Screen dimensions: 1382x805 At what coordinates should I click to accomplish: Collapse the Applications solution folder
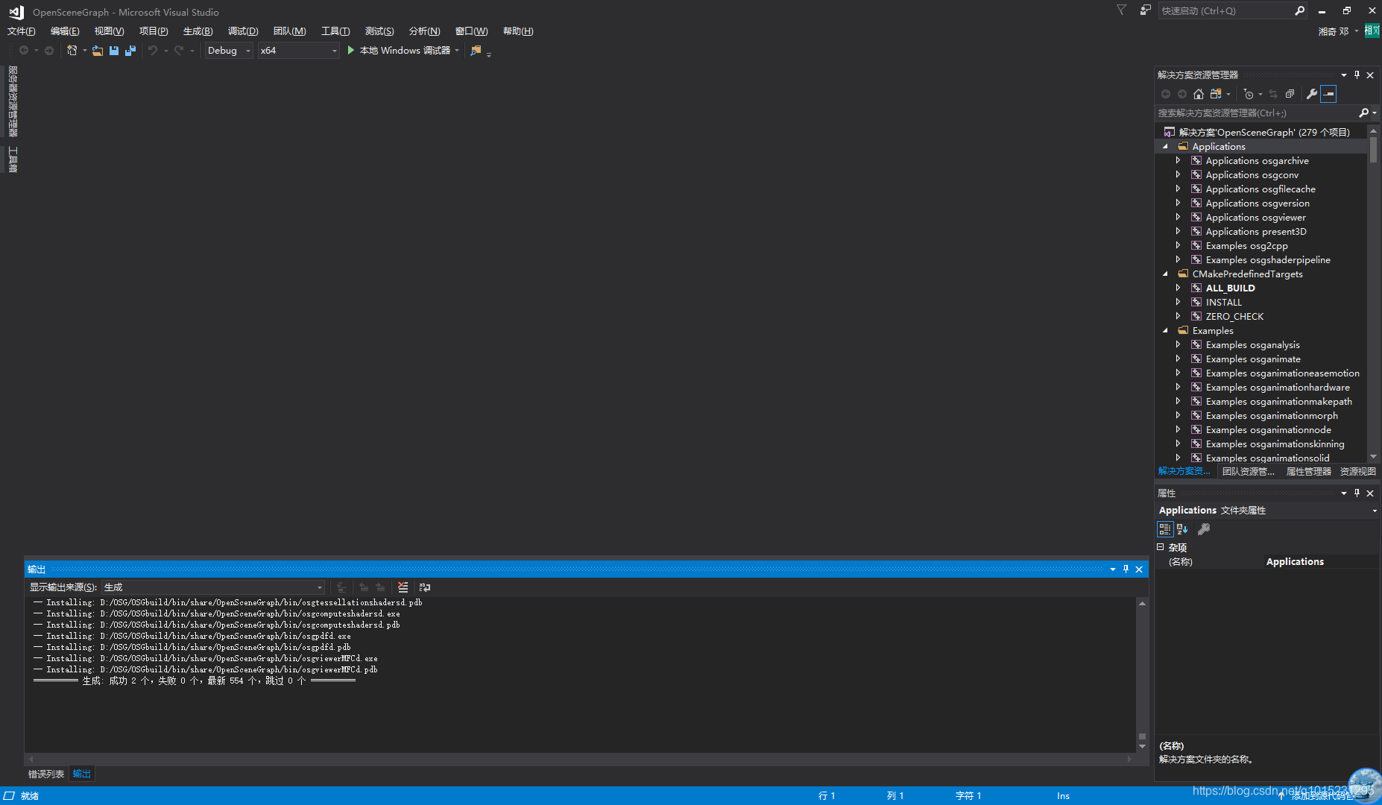coord(1166,147)
